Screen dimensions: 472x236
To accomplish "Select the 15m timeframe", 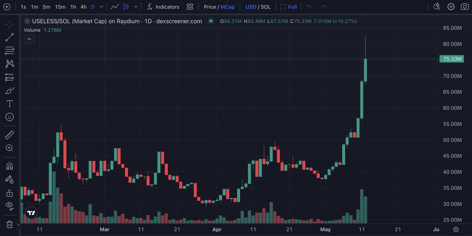I will pyautogui.click(x=60, y=7).
